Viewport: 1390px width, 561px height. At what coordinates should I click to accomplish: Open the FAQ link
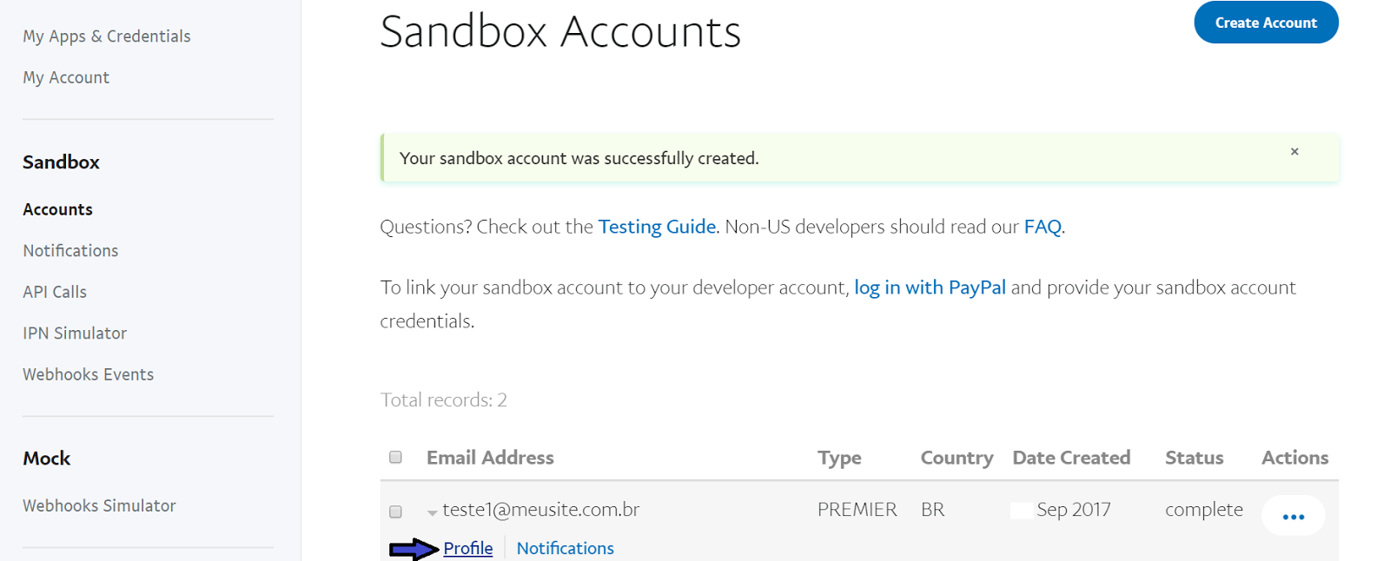(1042, 227)
